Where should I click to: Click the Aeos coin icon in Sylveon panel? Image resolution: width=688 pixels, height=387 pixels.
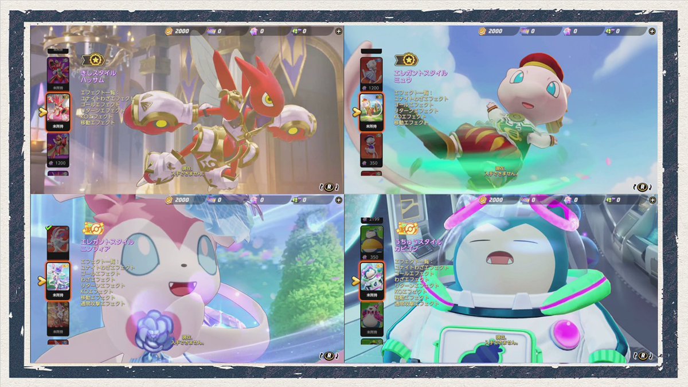[169, 200]
